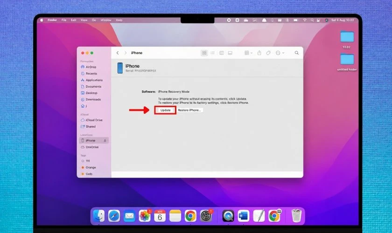Open Notes from the Dock
The width and height of the screenshot is (392, 233).
tap(175, 216)
